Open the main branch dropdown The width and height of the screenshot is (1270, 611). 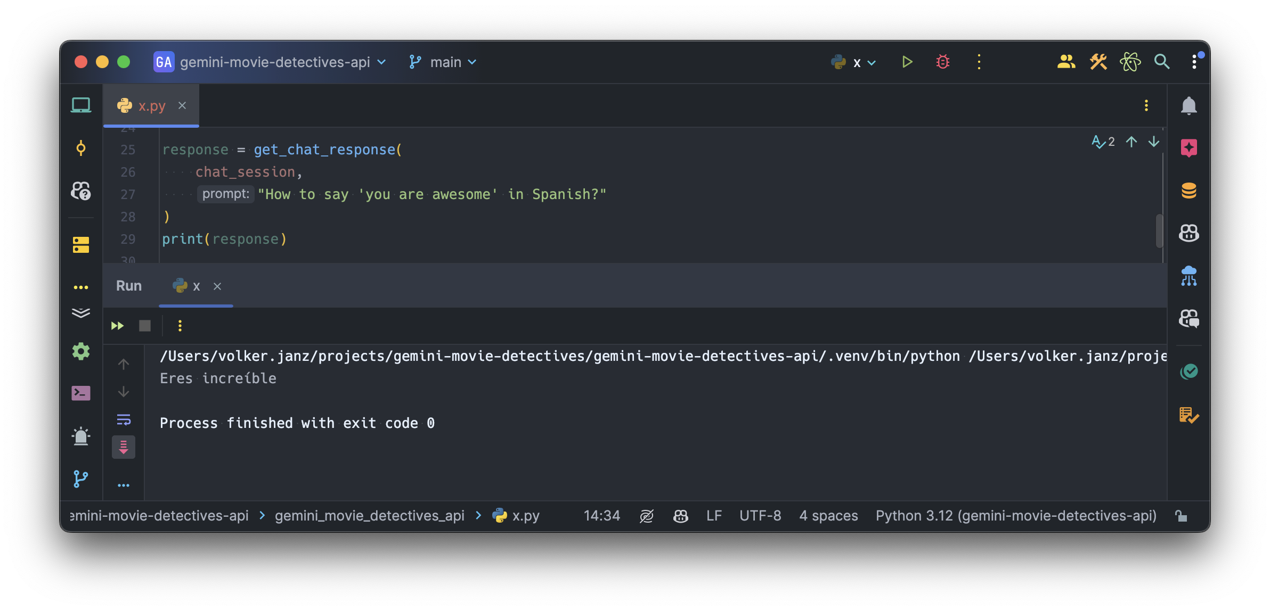(x=445, y=62)
